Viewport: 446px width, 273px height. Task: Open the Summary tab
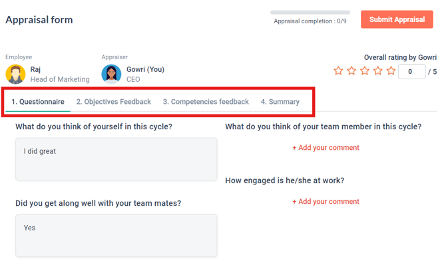[x=280, y=102]
